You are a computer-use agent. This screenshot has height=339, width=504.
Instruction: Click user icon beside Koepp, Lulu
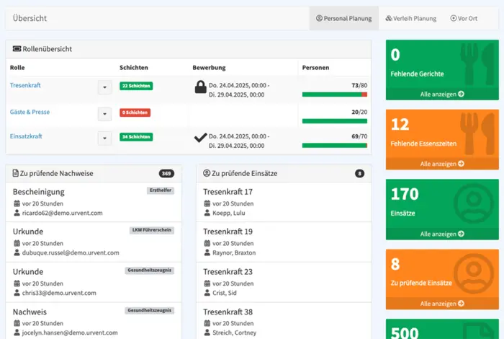coord(207,213)
